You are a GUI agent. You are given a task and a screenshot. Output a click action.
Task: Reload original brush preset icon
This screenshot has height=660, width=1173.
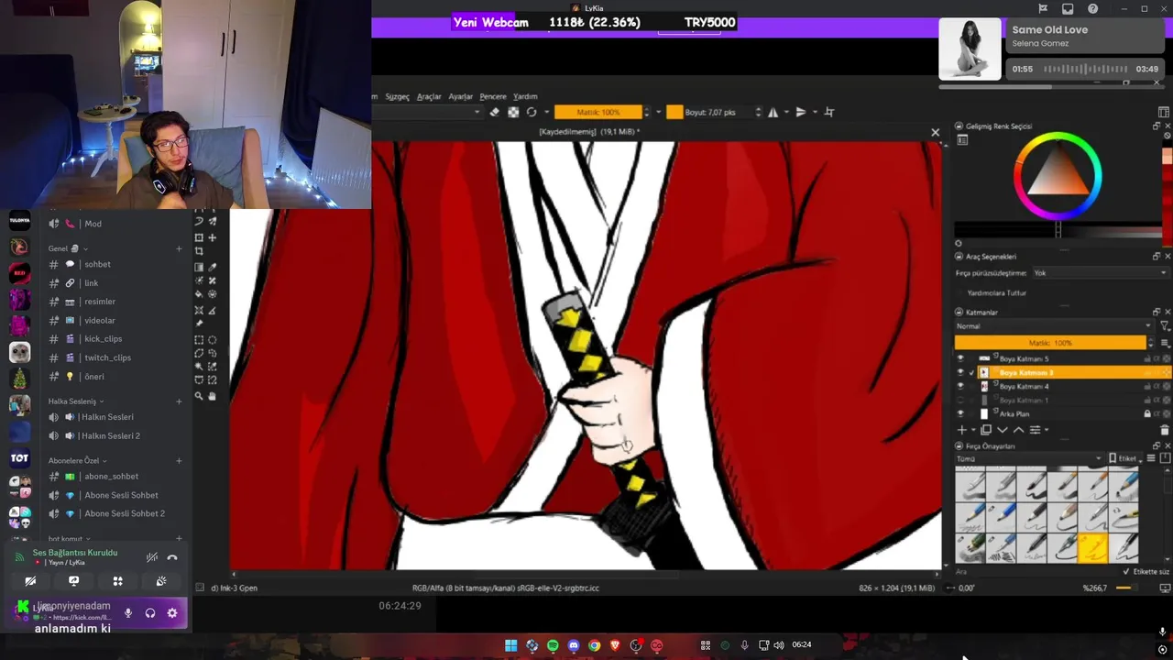532,112
